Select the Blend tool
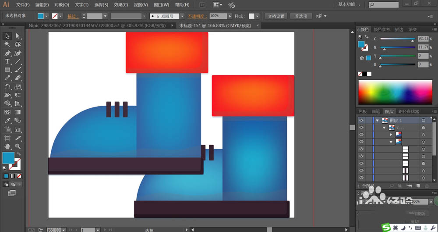Viewport: 438px width, 232px height. [x=18, y=121]
